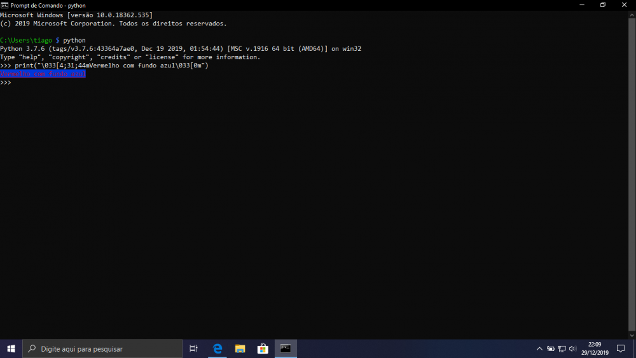Launch Microsoft Edge from the taskbar

(217, 348)
